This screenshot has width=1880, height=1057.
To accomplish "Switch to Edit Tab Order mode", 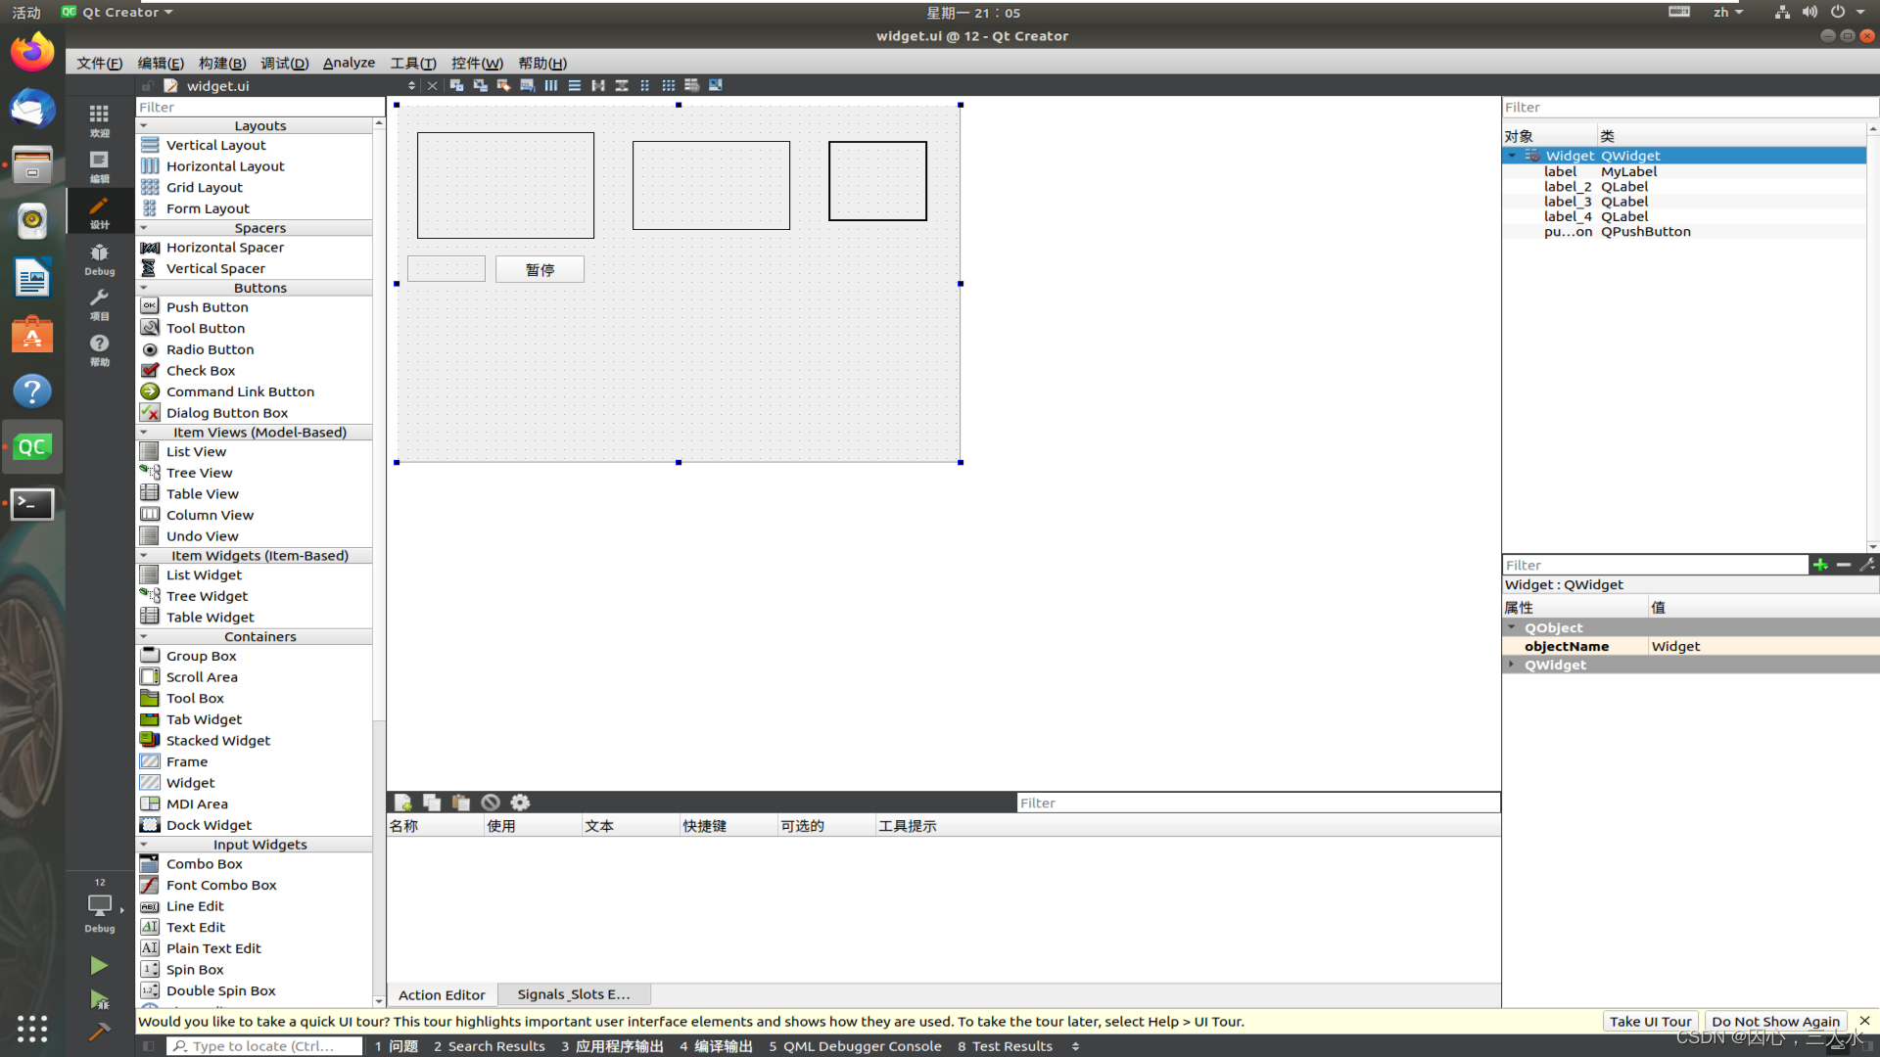I will coord(528,85).
